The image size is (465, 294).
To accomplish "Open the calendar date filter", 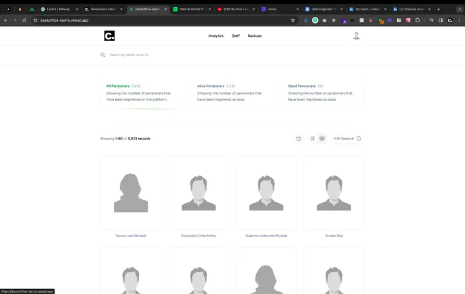I will coord(298,139).
